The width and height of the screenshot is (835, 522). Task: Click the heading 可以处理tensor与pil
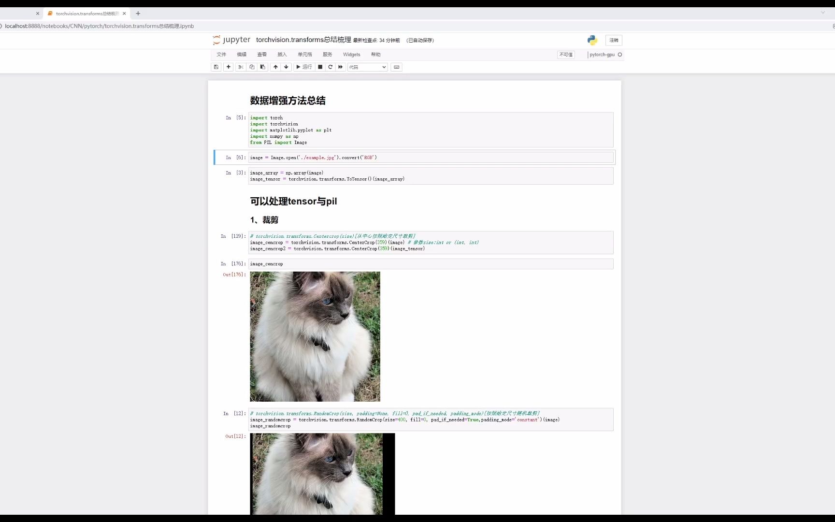(x=293, y=201)
